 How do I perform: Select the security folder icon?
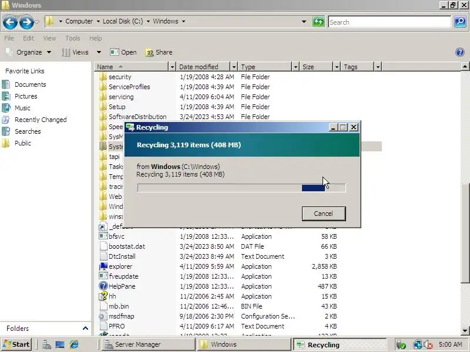pos(103,77)
